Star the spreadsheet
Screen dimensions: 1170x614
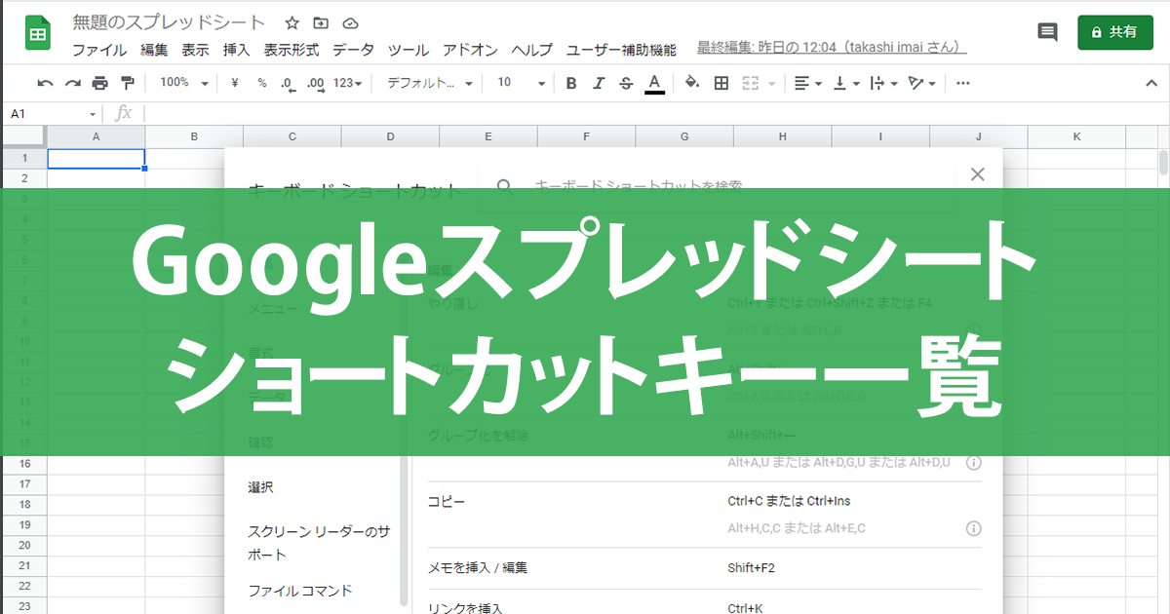point(292,23)
